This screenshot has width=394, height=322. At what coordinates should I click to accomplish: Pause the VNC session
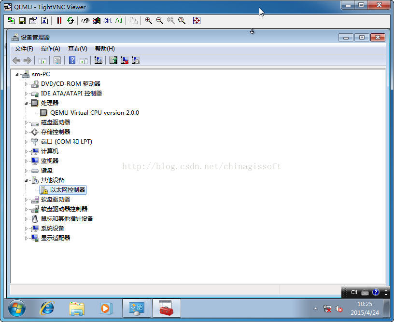[x=59, y=21]
